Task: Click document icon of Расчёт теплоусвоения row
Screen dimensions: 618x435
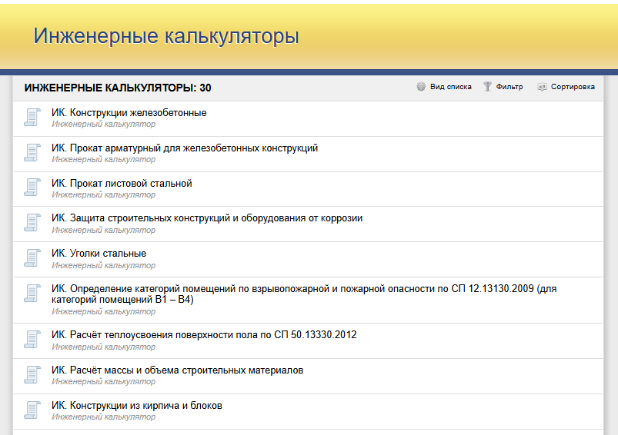Action: pyautogui.click(x=32, y=340)
